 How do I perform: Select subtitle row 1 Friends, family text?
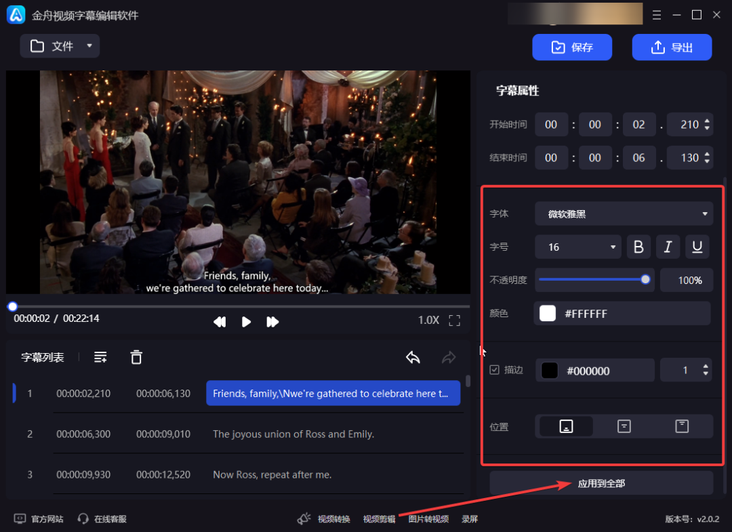tap(333, 393)
